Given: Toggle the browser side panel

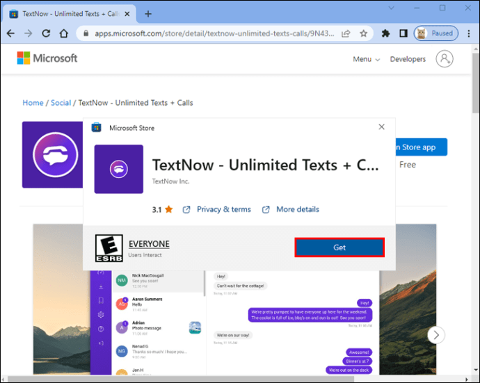Looking at the screenshot, I should tap(403, 33).
